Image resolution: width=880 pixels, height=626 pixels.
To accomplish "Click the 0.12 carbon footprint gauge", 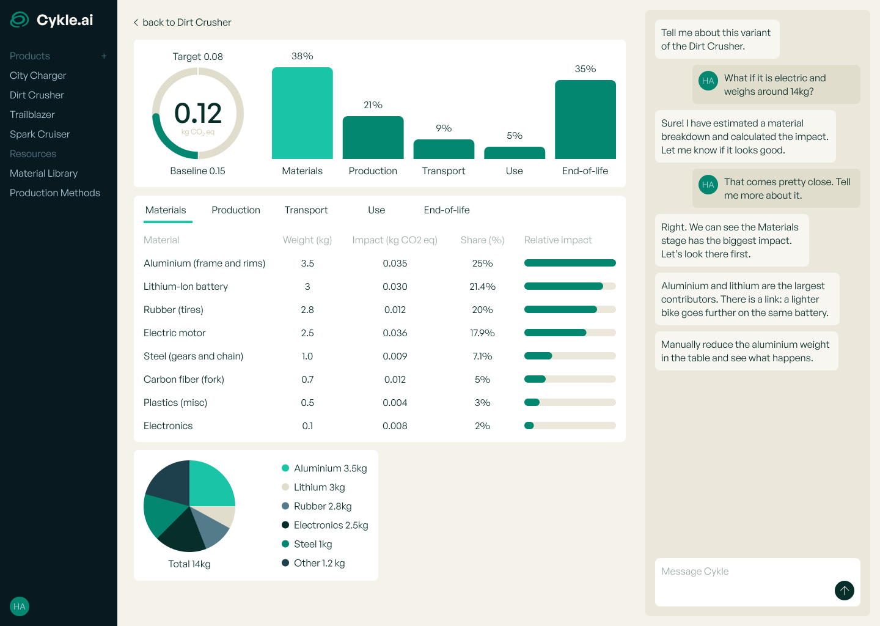I will [198, 114].
